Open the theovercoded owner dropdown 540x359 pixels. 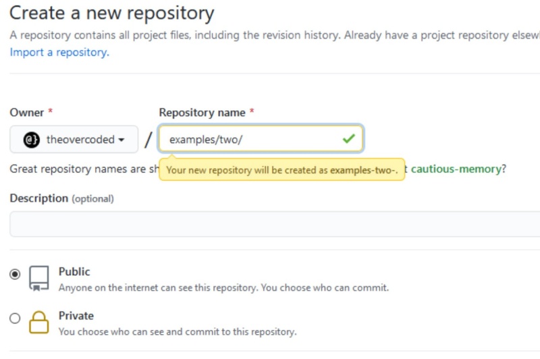coord(74,140)
